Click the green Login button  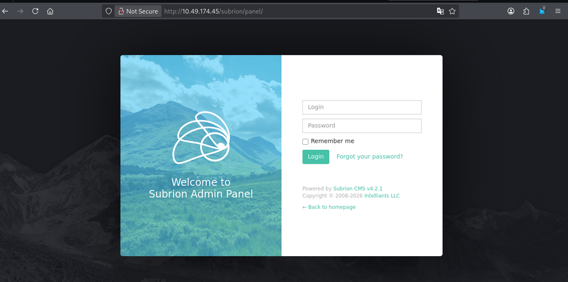[x=315, y=157]
